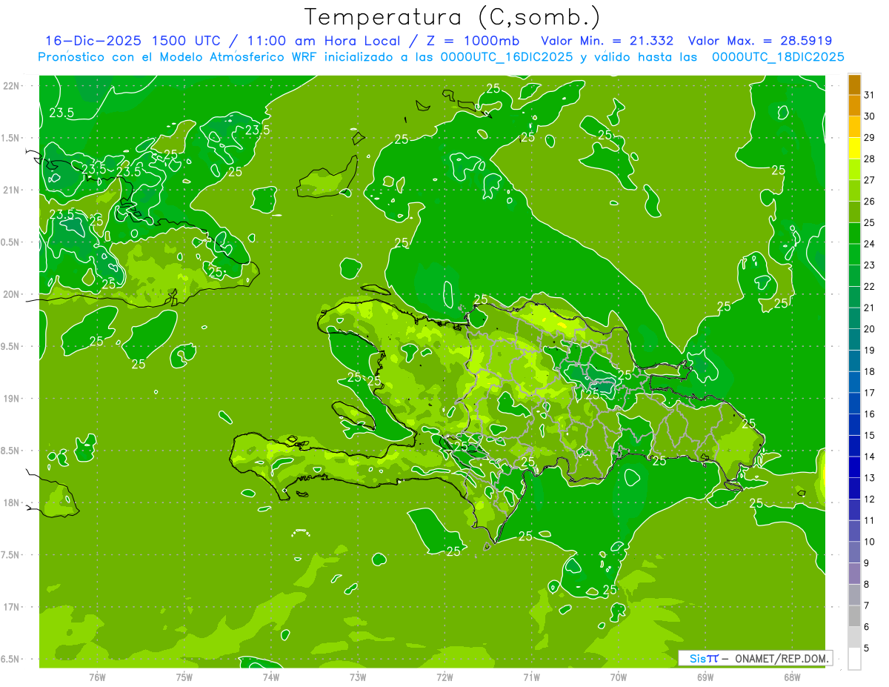The image size is (889, 687).
Task: Click the '22N' latitude axis label
Action: (11, 86)
